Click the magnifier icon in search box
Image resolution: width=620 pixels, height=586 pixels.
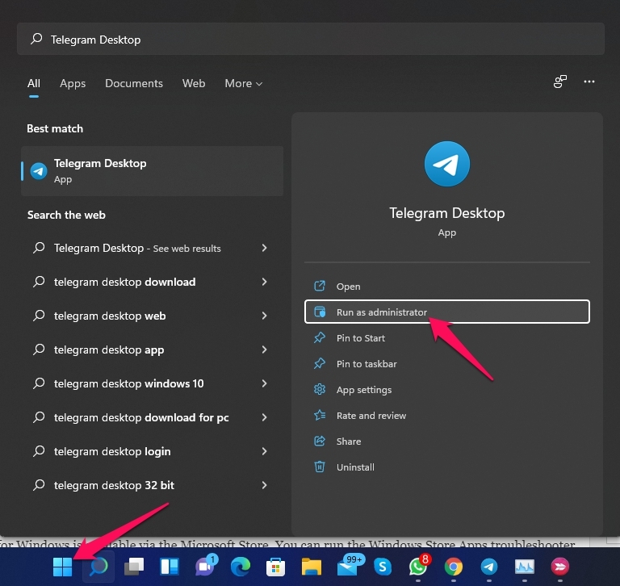click(36, 39)
